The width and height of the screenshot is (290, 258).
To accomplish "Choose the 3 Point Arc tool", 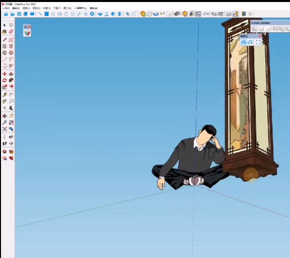I will 4,66.
